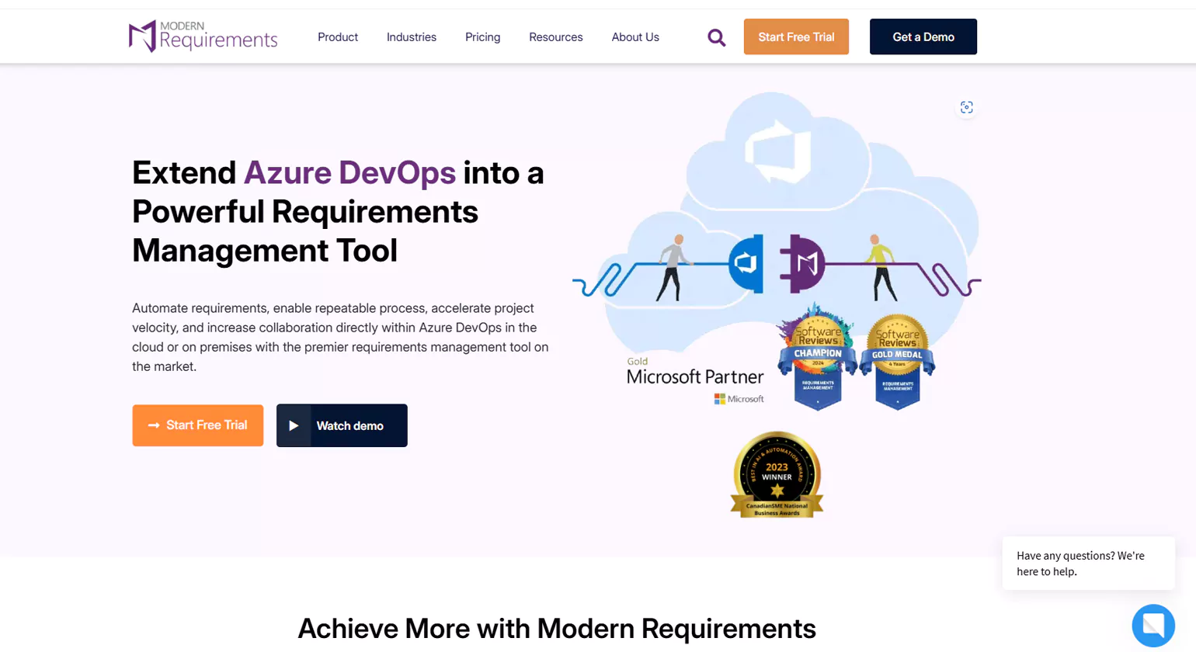Open the Resources navigation dropdown
Viewport: 1196px width, 652px height.
[x=555, y=36]
